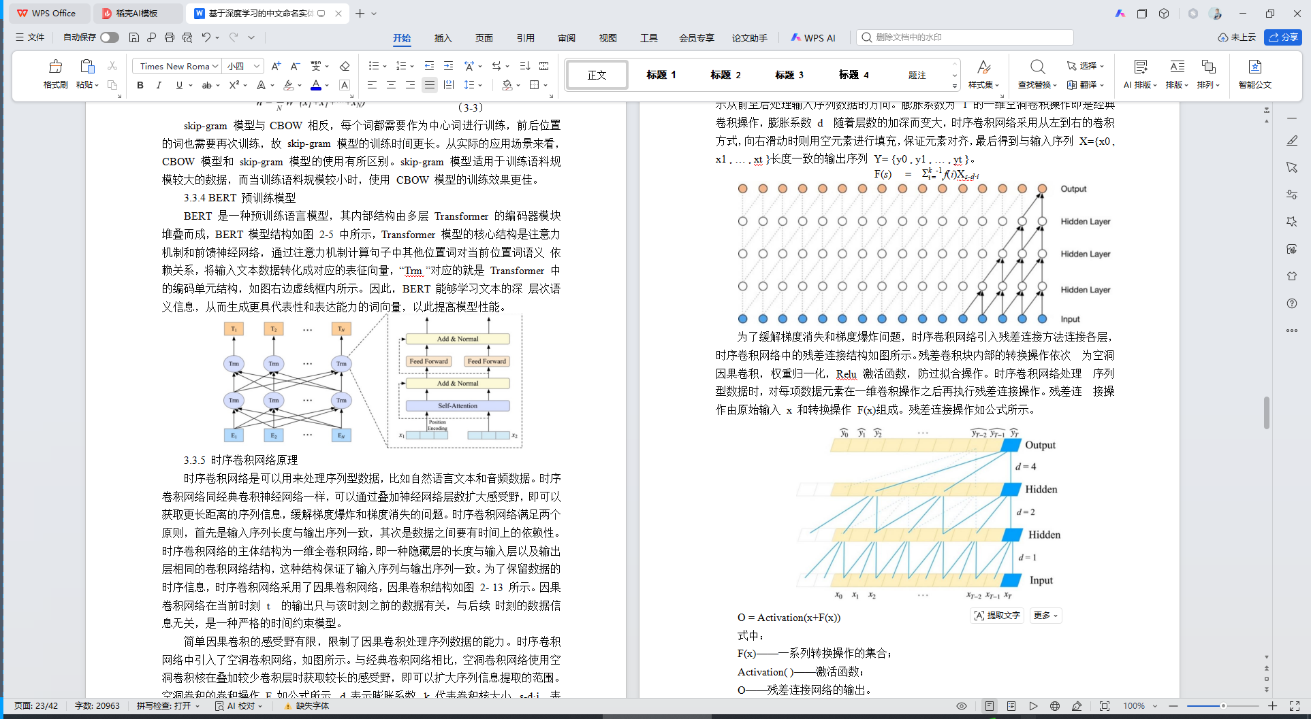Click the fullscreen icon in status bar

click(x=1295, y=706)
